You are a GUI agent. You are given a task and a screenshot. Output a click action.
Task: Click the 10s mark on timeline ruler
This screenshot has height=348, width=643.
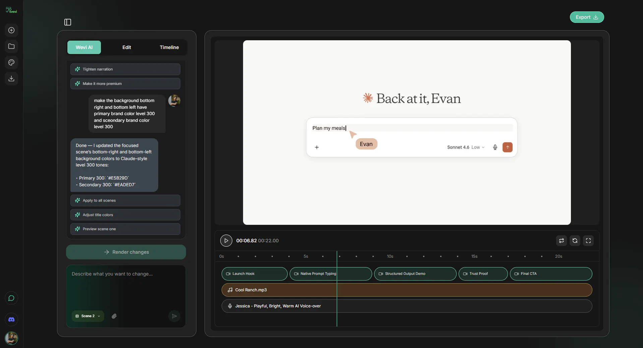coord(390,256)
